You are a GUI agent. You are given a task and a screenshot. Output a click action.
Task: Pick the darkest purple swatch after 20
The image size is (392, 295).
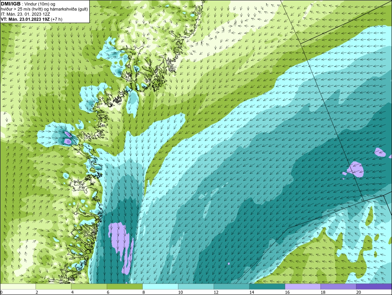(x=374, y=286)
